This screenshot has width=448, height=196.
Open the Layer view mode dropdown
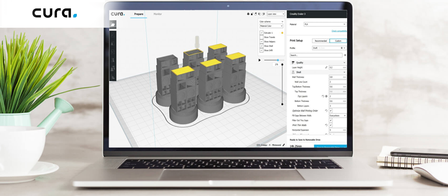click(276, 14)
